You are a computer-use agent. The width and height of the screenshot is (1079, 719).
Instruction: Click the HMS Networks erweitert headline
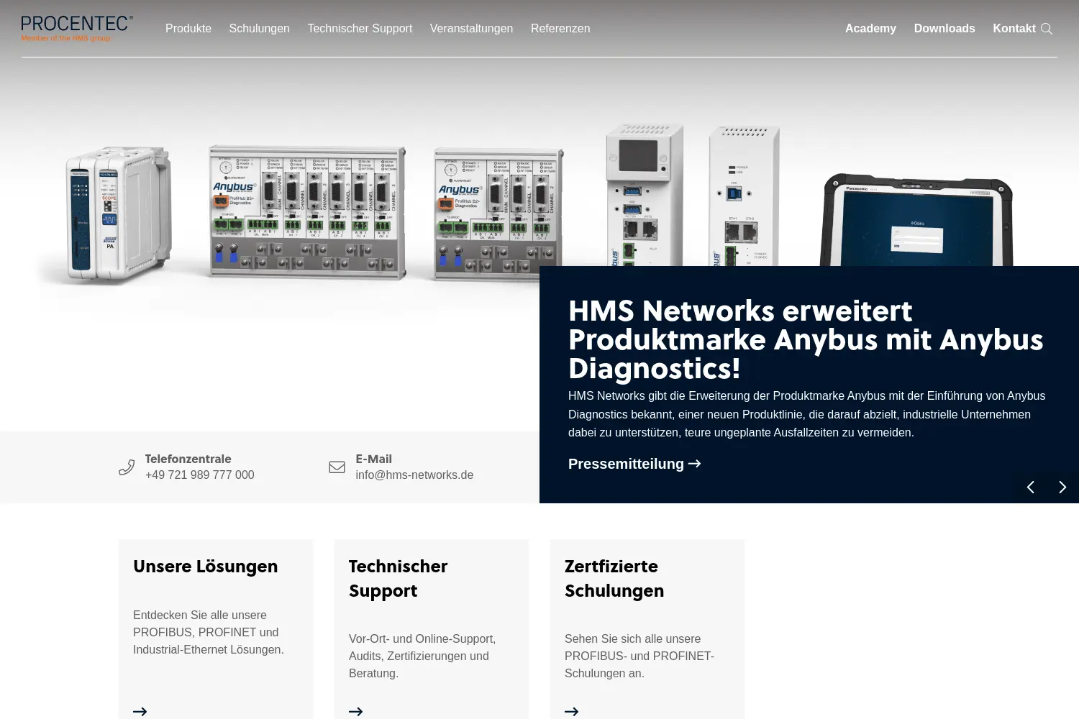(806, 339)
